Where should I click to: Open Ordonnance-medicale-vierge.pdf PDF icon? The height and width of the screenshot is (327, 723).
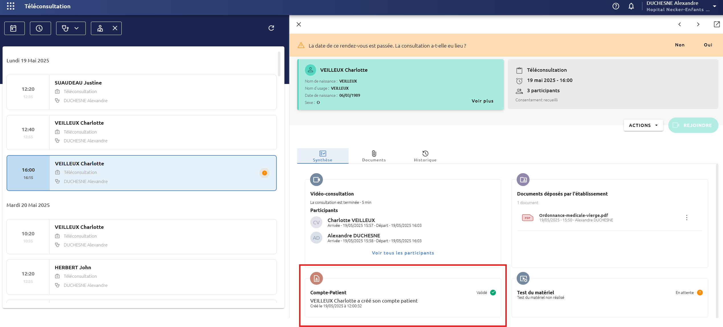(x=528, y=218)
